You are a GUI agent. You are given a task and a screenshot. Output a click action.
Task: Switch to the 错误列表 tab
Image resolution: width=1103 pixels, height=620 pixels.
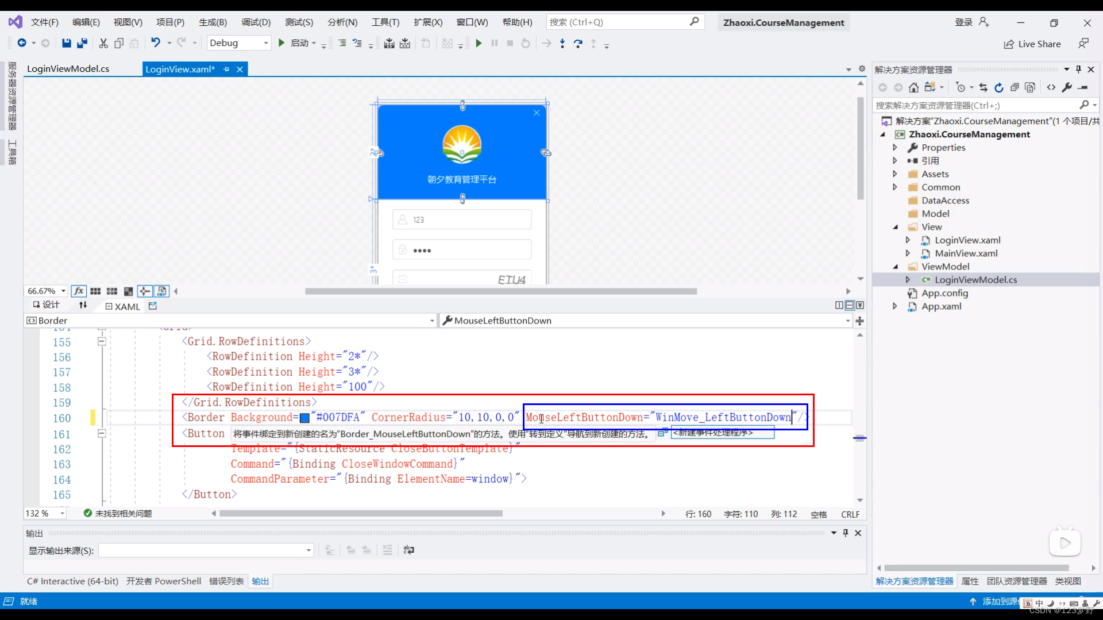click(x=226, y=582)
